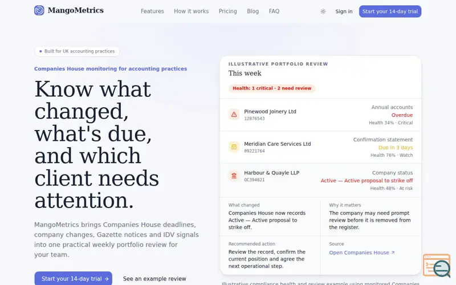Select the Meridian Care Services Ltd row

[320, 147]
